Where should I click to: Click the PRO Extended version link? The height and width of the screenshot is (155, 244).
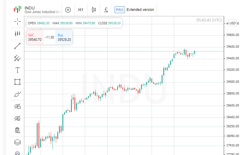(x=134, y=10)
